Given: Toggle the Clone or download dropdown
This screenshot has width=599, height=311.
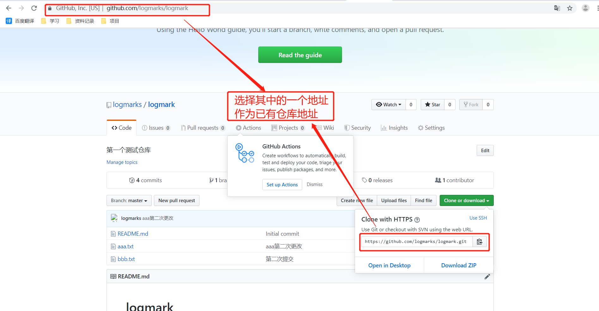Looking at the screenshot, I should tap(467, 201).
